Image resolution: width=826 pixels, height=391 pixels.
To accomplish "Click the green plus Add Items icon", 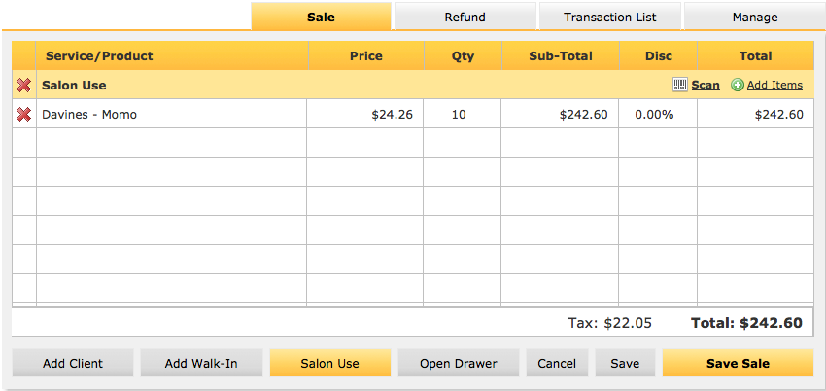I will point(738,85).
